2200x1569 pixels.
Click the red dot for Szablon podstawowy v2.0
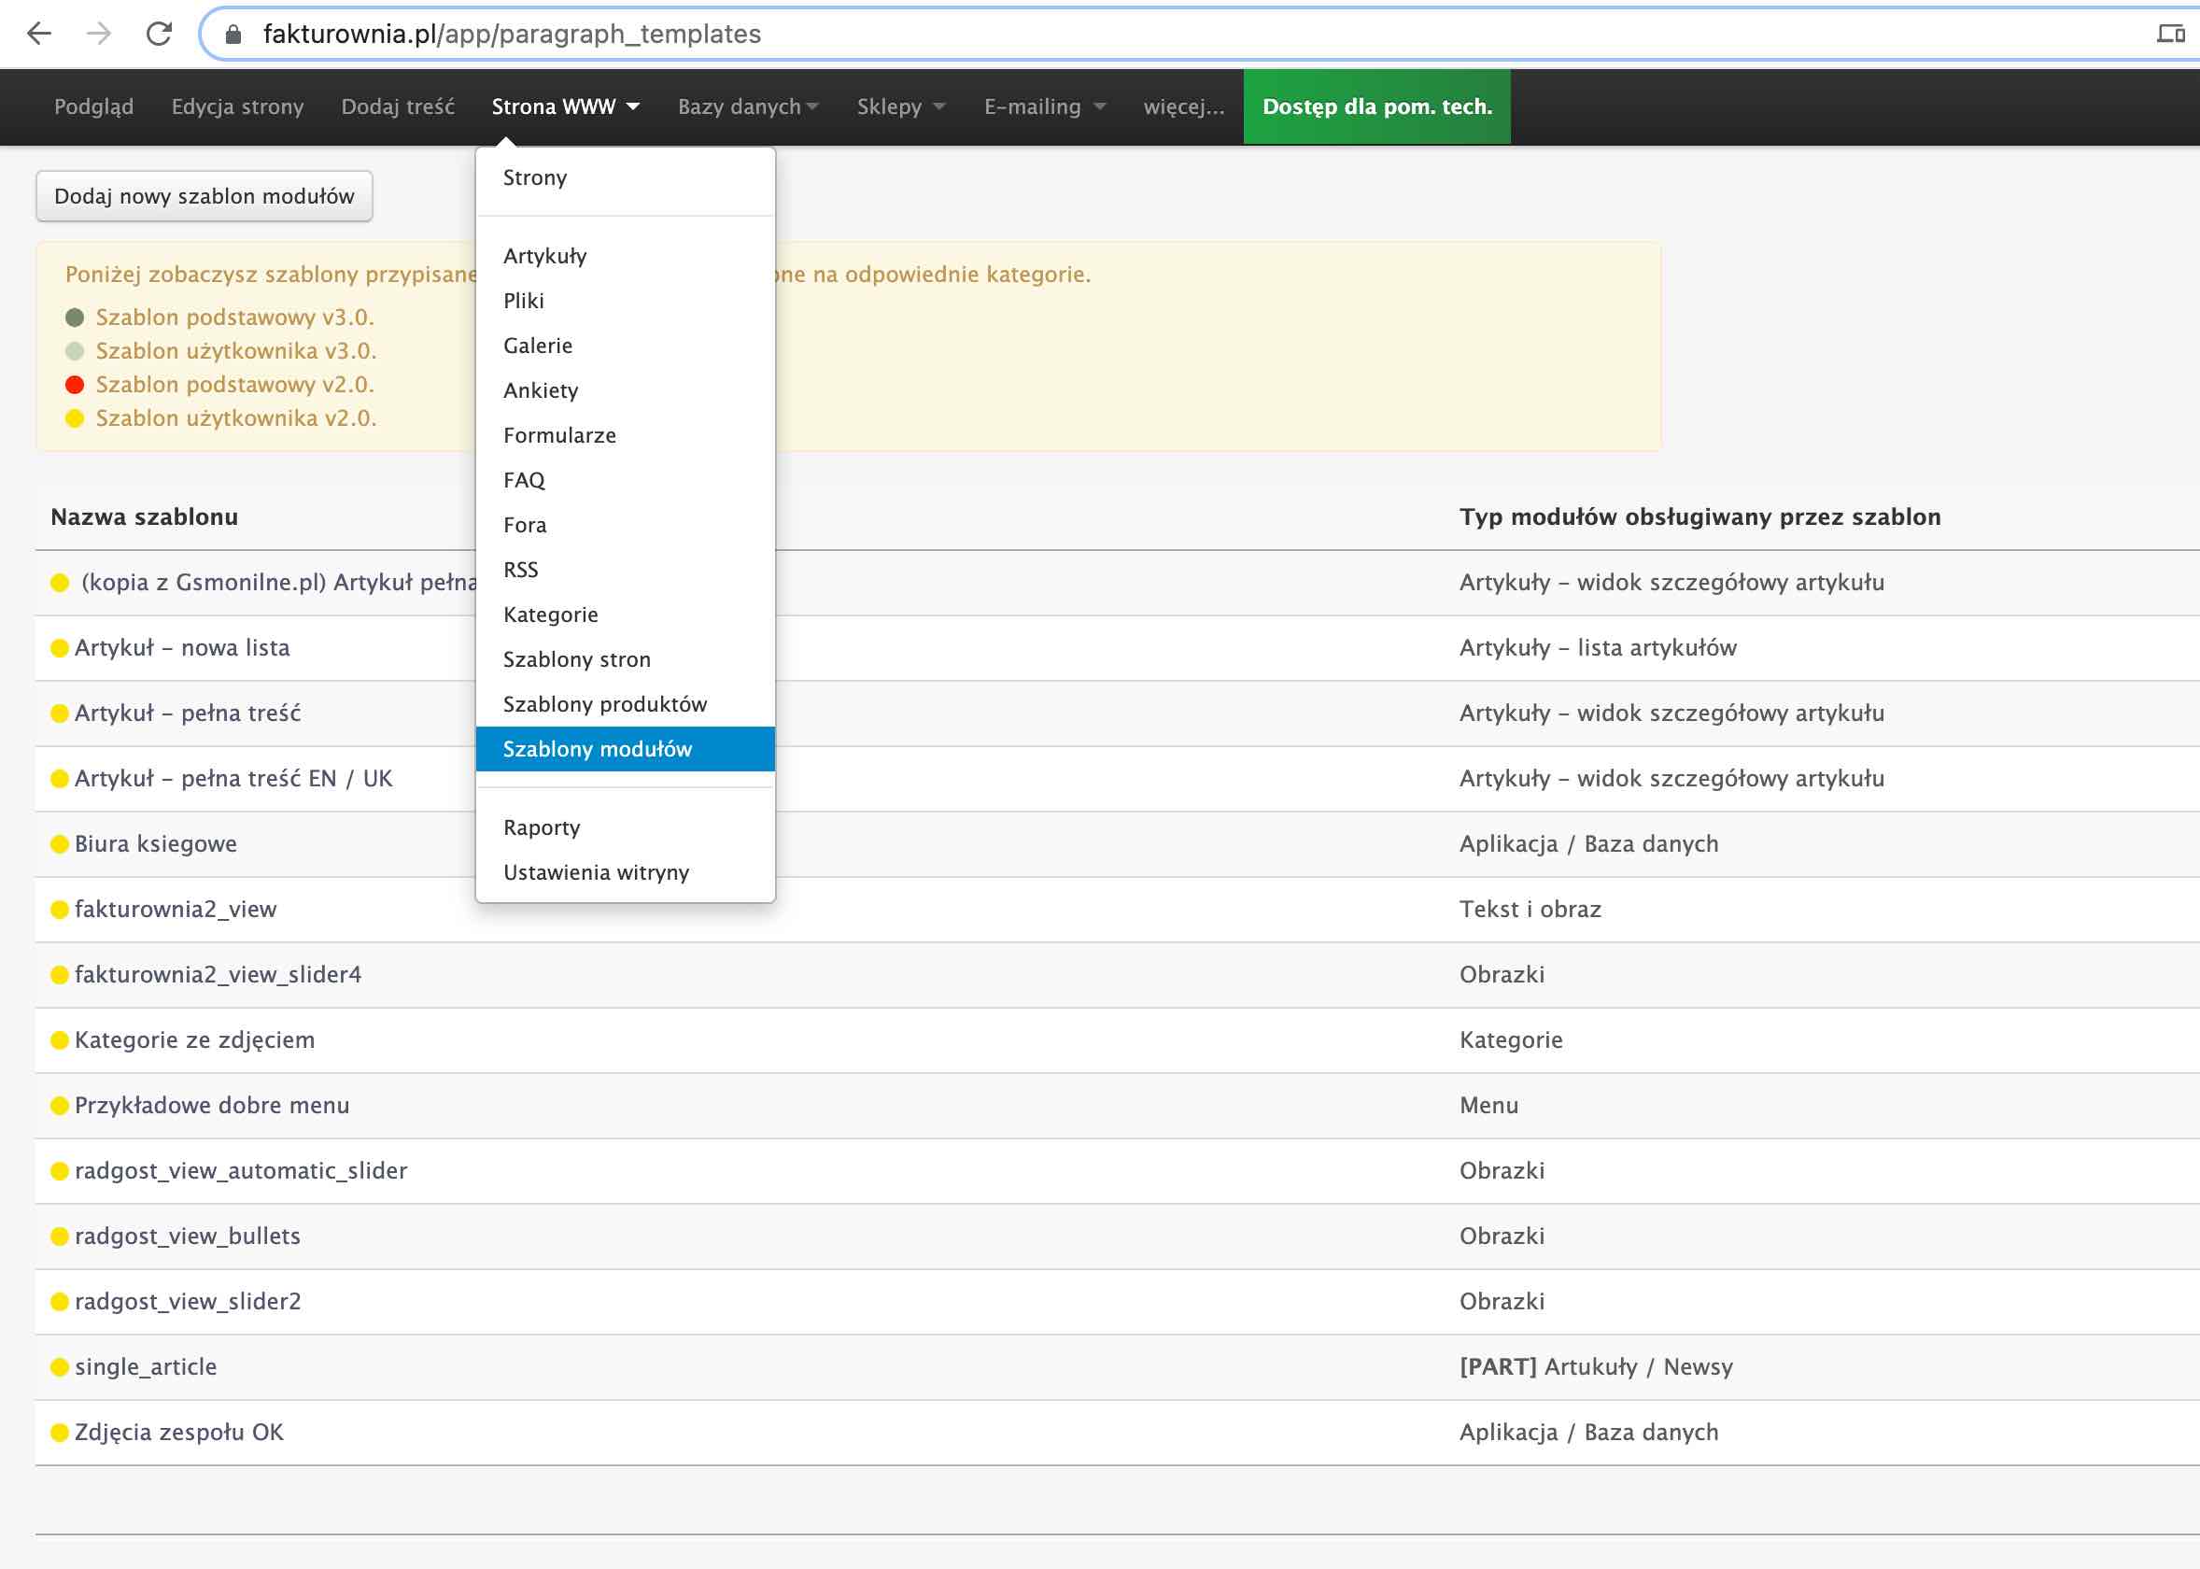point(74,383)
